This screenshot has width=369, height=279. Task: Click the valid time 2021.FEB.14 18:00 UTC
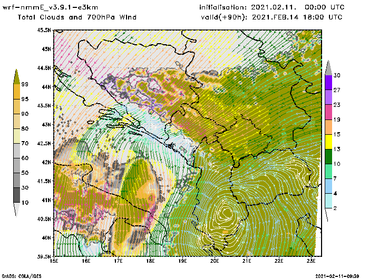(x=297, y=17)
